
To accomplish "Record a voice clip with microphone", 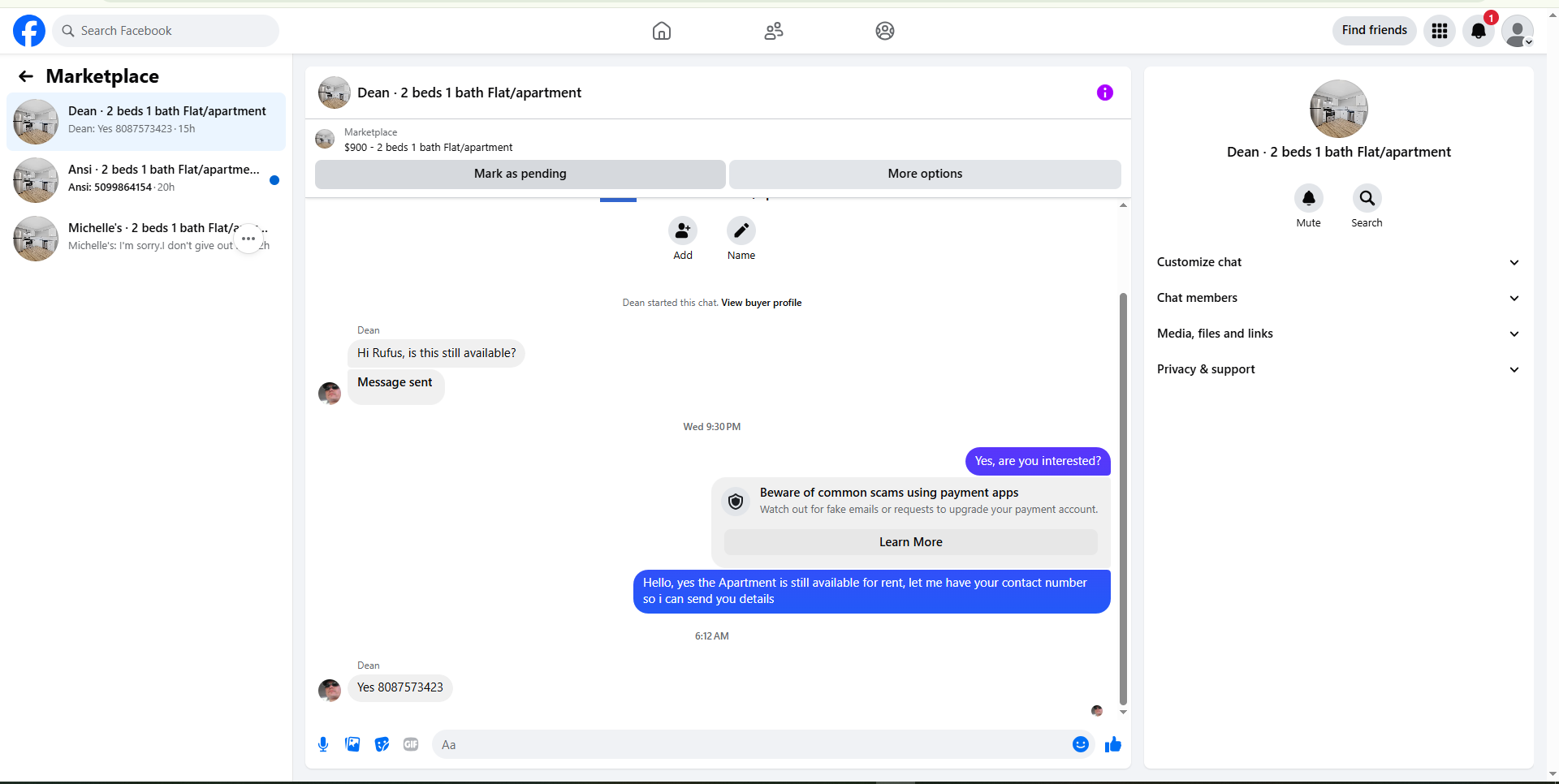I will tap(323, 744).
